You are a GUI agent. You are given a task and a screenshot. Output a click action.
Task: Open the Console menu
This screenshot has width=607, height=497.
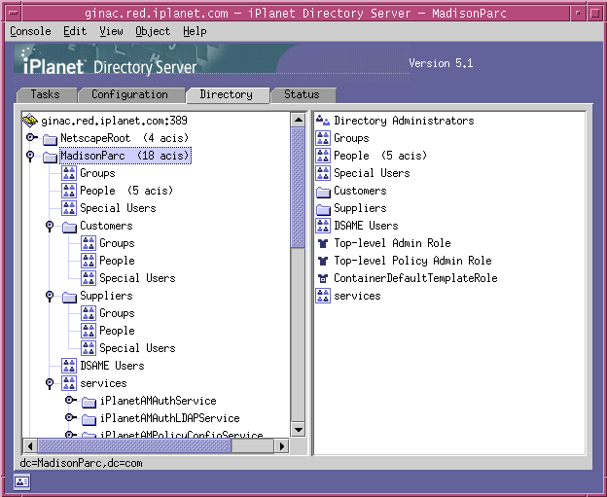tap(30, 31)
